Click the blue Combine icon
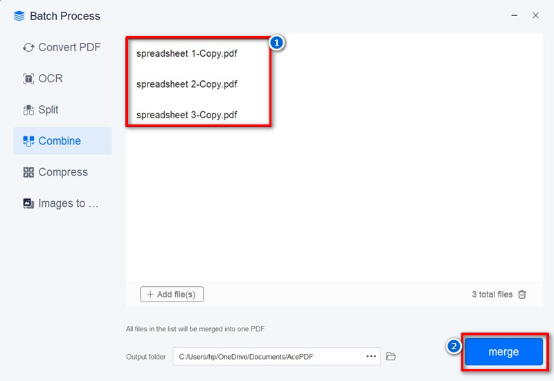The image size is (554, 381). (x=28, y=141)
